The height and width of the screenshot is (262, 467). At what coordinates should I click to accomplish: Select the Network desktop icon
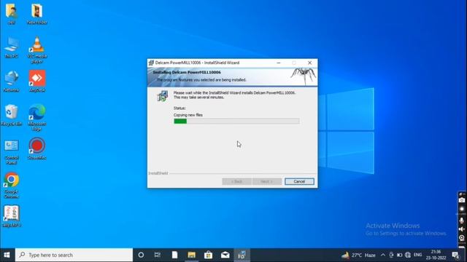pyautogui.click(x=12, y=82)
